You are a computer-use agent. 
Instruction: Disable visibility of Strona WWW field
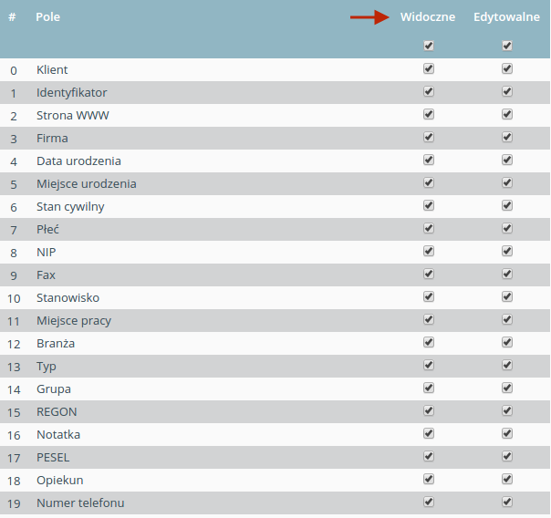(429, 114)
